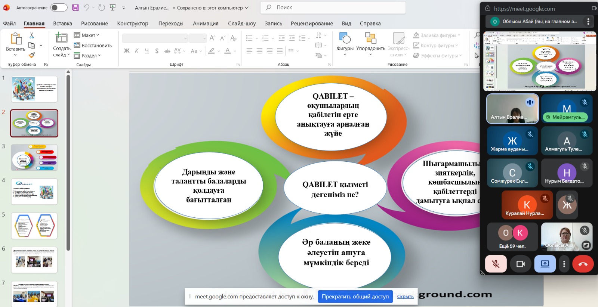Center the text alignment
This screenshot has height=307, width=598.
click(x=259, y=51)
